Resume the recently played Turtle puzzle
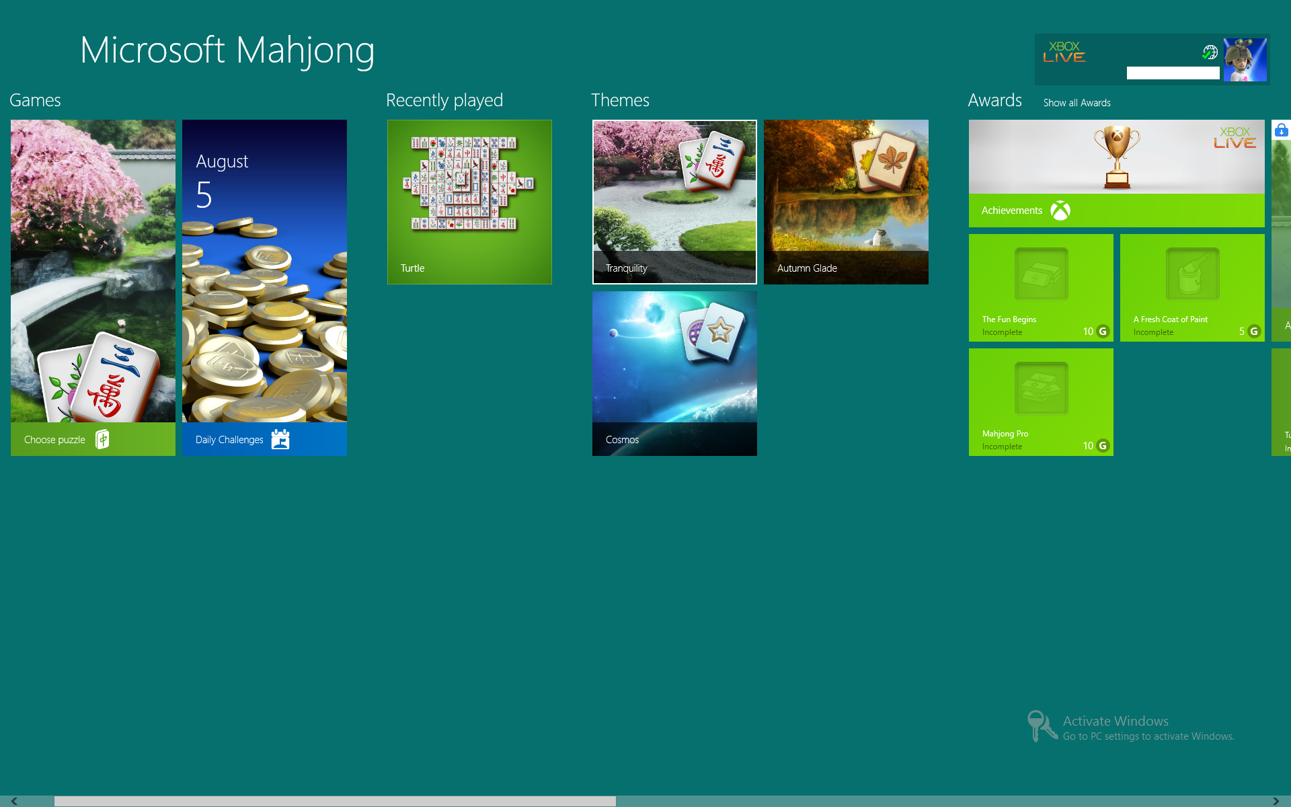 pos(469,202)
